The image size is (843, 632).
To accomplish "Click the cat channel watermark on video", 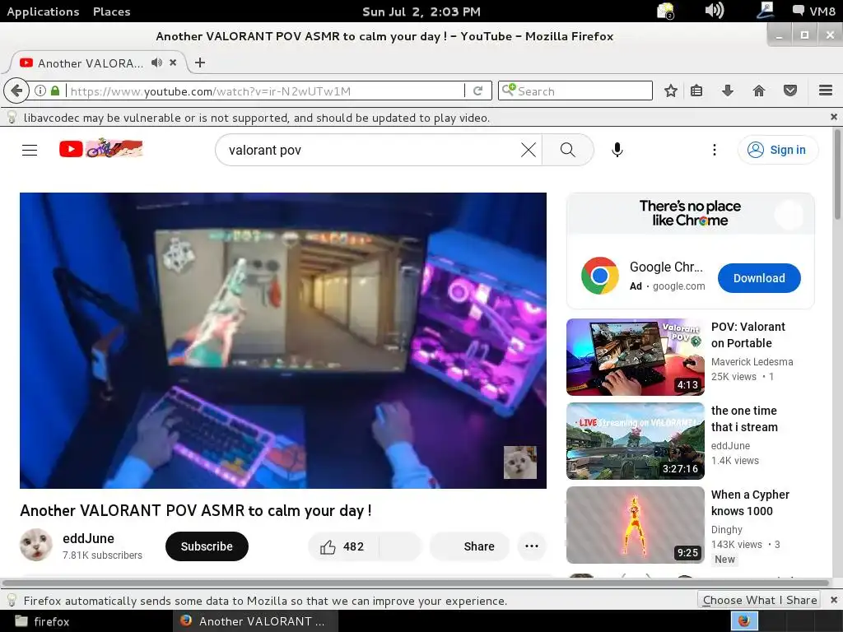I will [x=520, y=462].
